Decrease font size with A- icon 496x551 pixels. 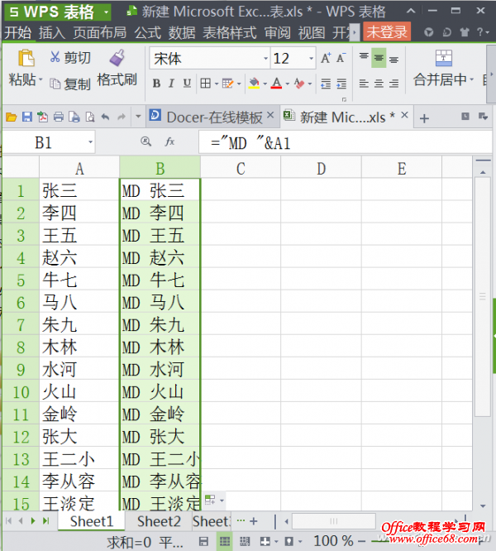click(341, 58)
